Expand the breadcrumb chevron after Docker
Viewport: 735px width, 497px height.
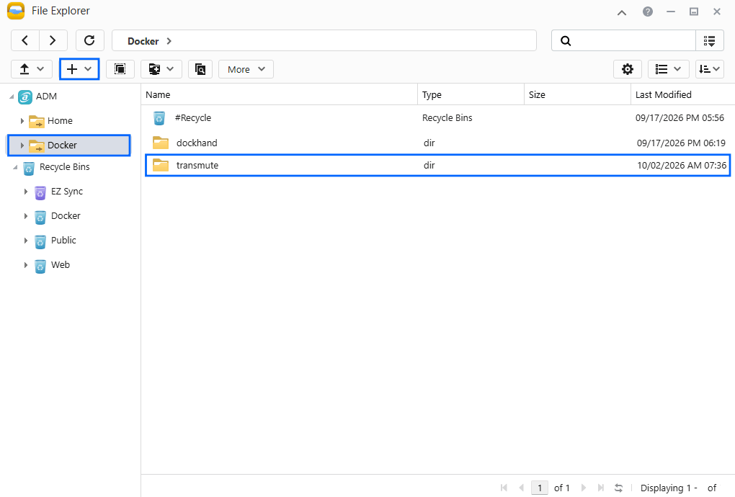tap(169, 41)
